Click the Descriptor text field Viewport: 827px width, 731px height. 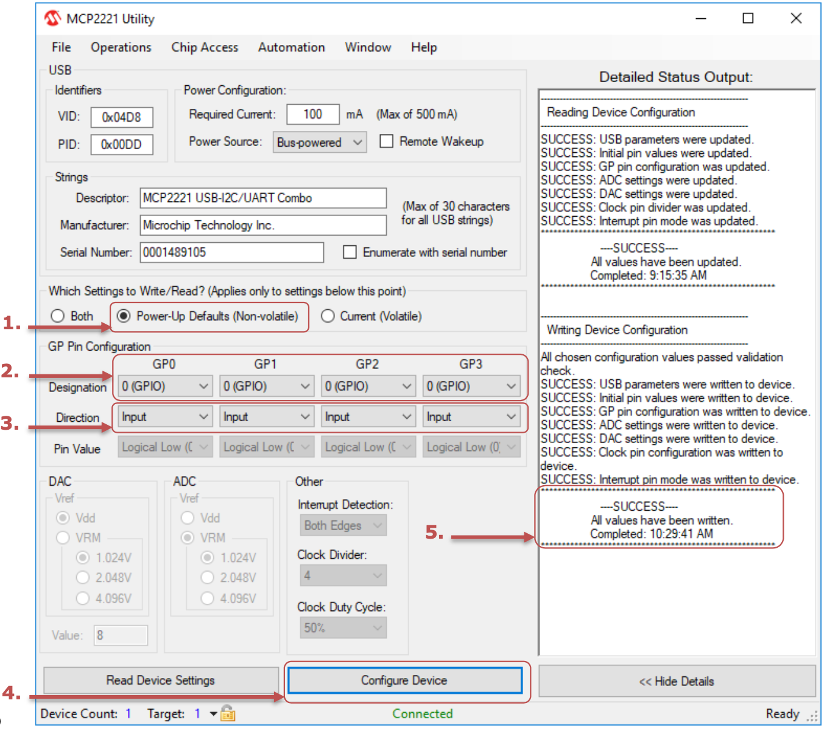click(x=263, y=198)
